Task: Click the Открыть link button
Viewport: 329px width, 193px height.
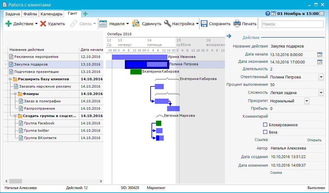Action: (314, 140)
